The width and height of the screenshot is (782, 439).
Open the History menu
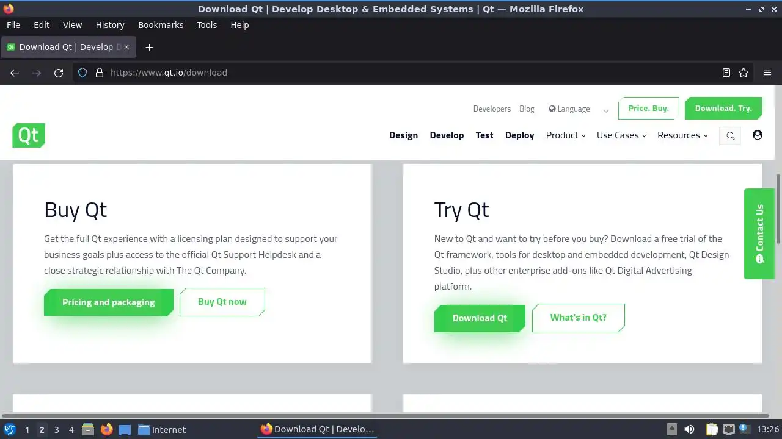coord(110,25)
